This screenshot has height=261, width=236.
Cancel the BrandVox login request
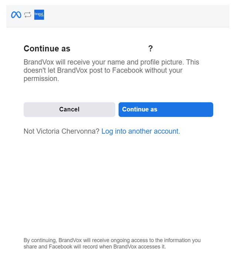(x=69, y=109)
